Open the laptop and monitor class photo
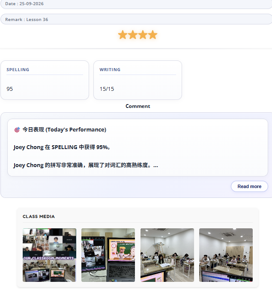The image size is (272, 290). [x=108, y=255]
